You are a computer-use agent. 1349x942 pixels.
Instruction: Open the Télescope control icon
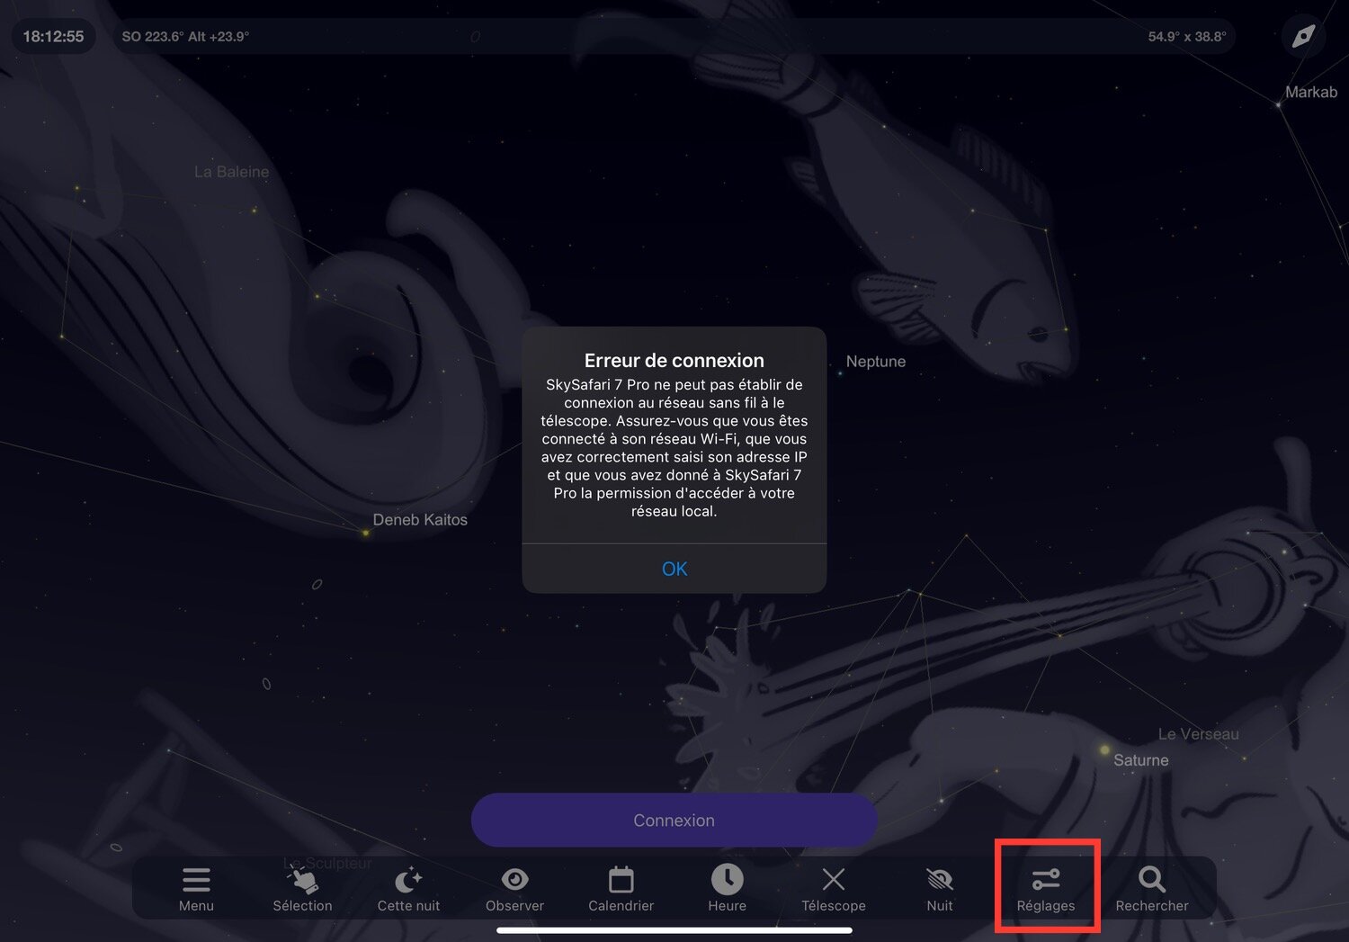coord(834,889)
